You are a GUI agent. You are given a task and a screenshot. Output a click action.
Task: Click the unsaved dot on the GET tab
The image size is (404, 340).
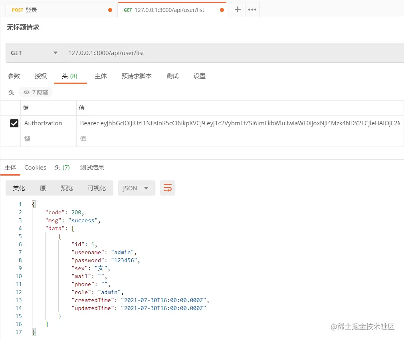coord(222,10)
